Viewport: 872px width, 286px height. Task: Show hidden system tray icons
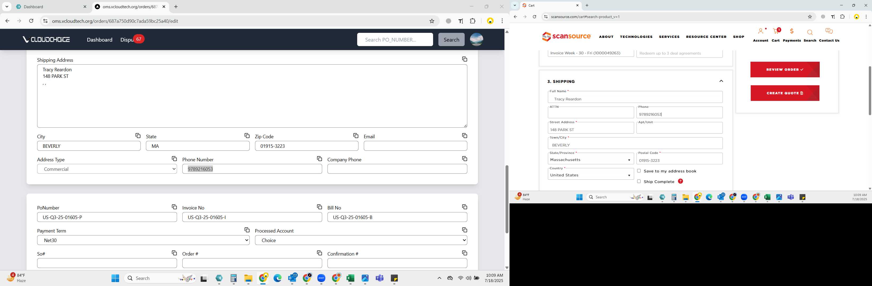pos(439,278)
